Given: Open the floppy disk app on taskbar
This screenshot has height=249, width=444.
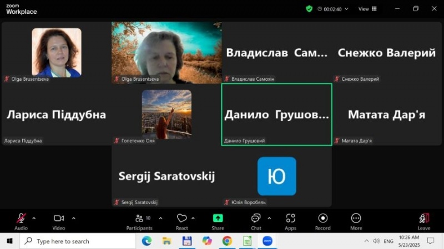Looking at the screenshot, I should (187, 241).
